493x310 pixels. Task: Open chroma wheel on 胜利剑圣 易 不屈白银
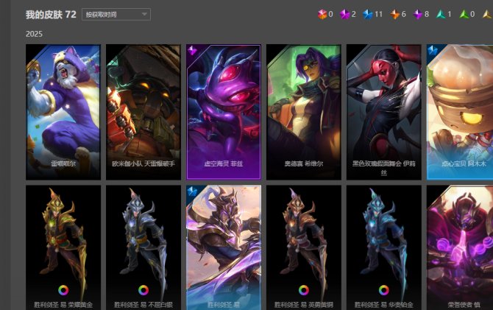click(x=143, y=290)
